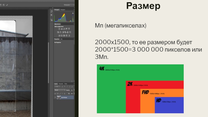The image size is (208, 117).
Task: Toggle visibility of Crop Preview layer
Action: [x=56, y=97]
